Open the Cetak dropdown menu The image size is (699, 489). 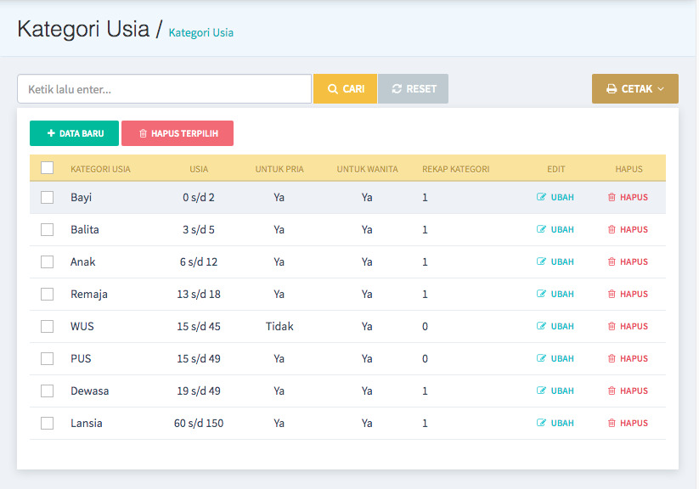[x=634, y=89]
